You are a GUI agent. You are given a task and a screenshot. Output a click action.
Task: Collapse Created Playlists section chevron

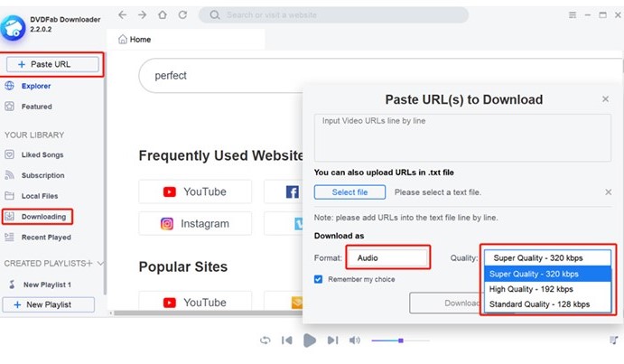click(x=100, y=263)
